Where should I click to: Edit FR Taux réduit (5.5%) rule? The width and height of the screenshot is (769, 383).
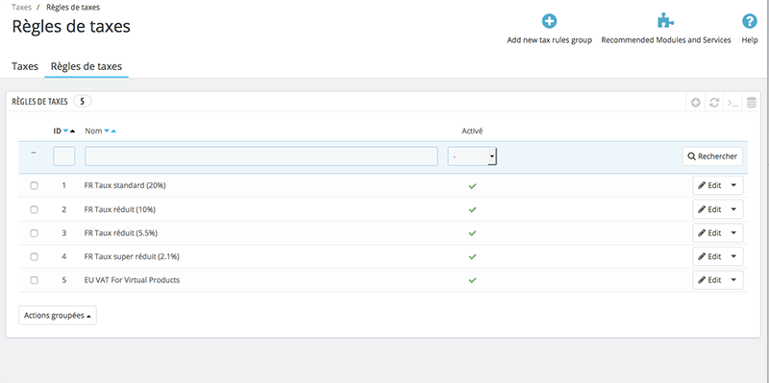(709, 232)
